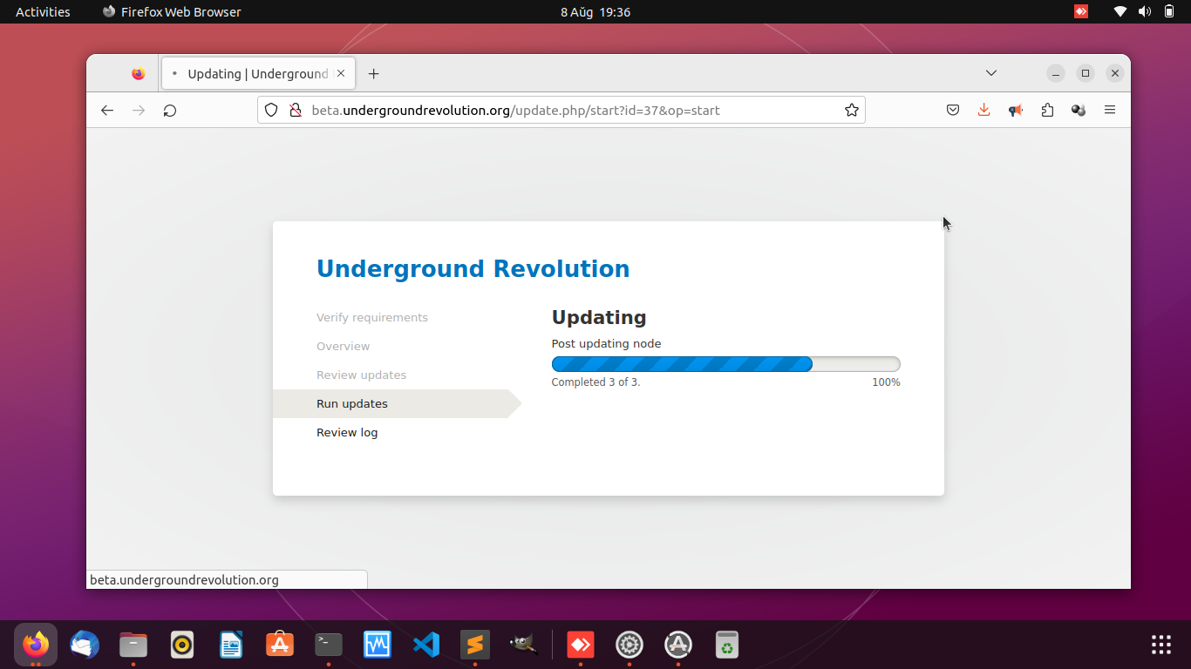This screenshot has width=1191, height=669.
Task: Click the update progress bar
Action: pyautogui.click(x=725, y=364)
